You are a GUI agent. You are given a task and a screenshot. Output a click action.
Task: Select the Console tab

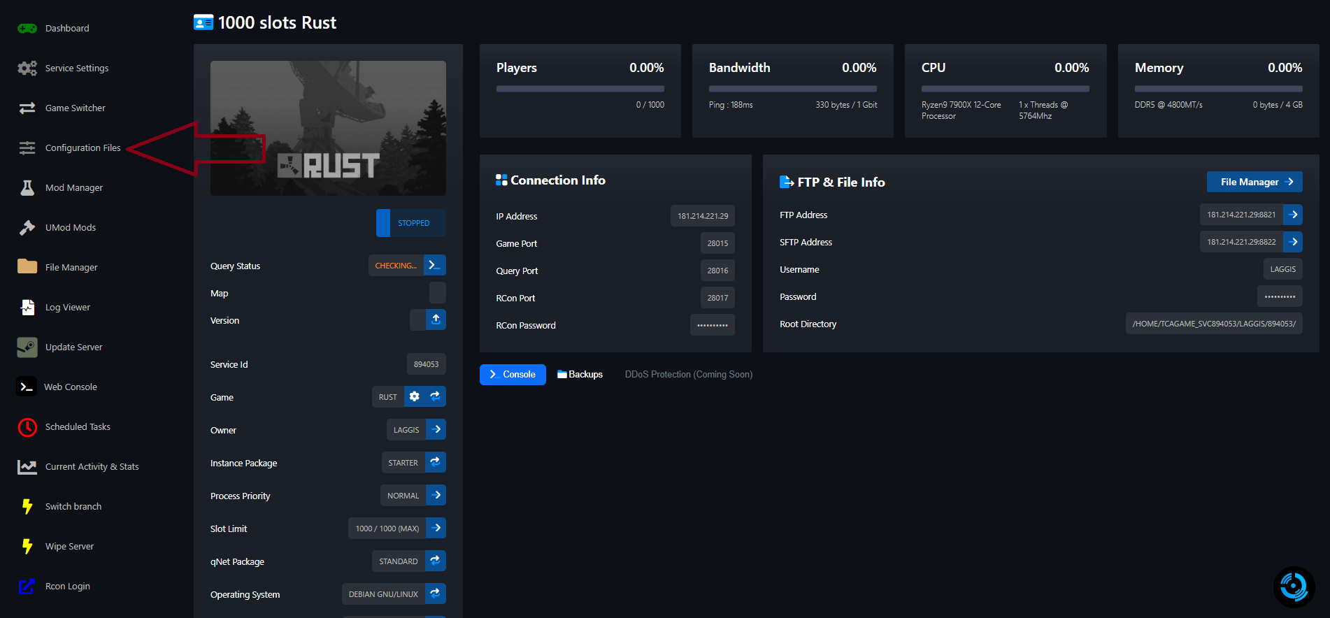pyautogui.click(x=513, y=374)
